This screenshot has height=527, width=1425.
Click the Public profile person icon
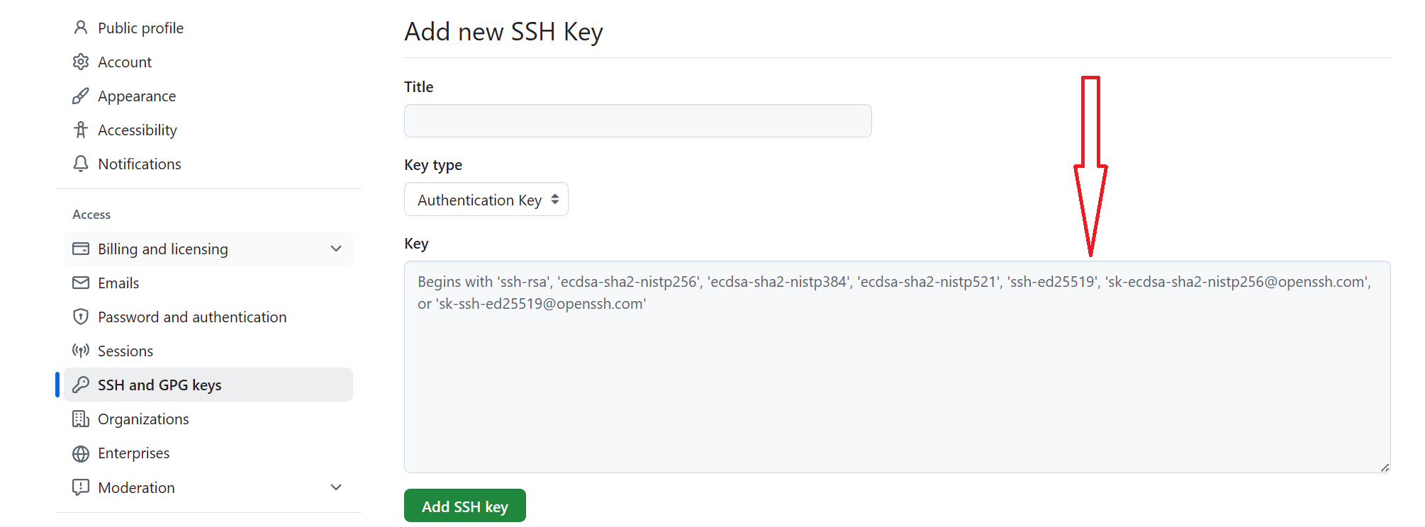(81, 28)
